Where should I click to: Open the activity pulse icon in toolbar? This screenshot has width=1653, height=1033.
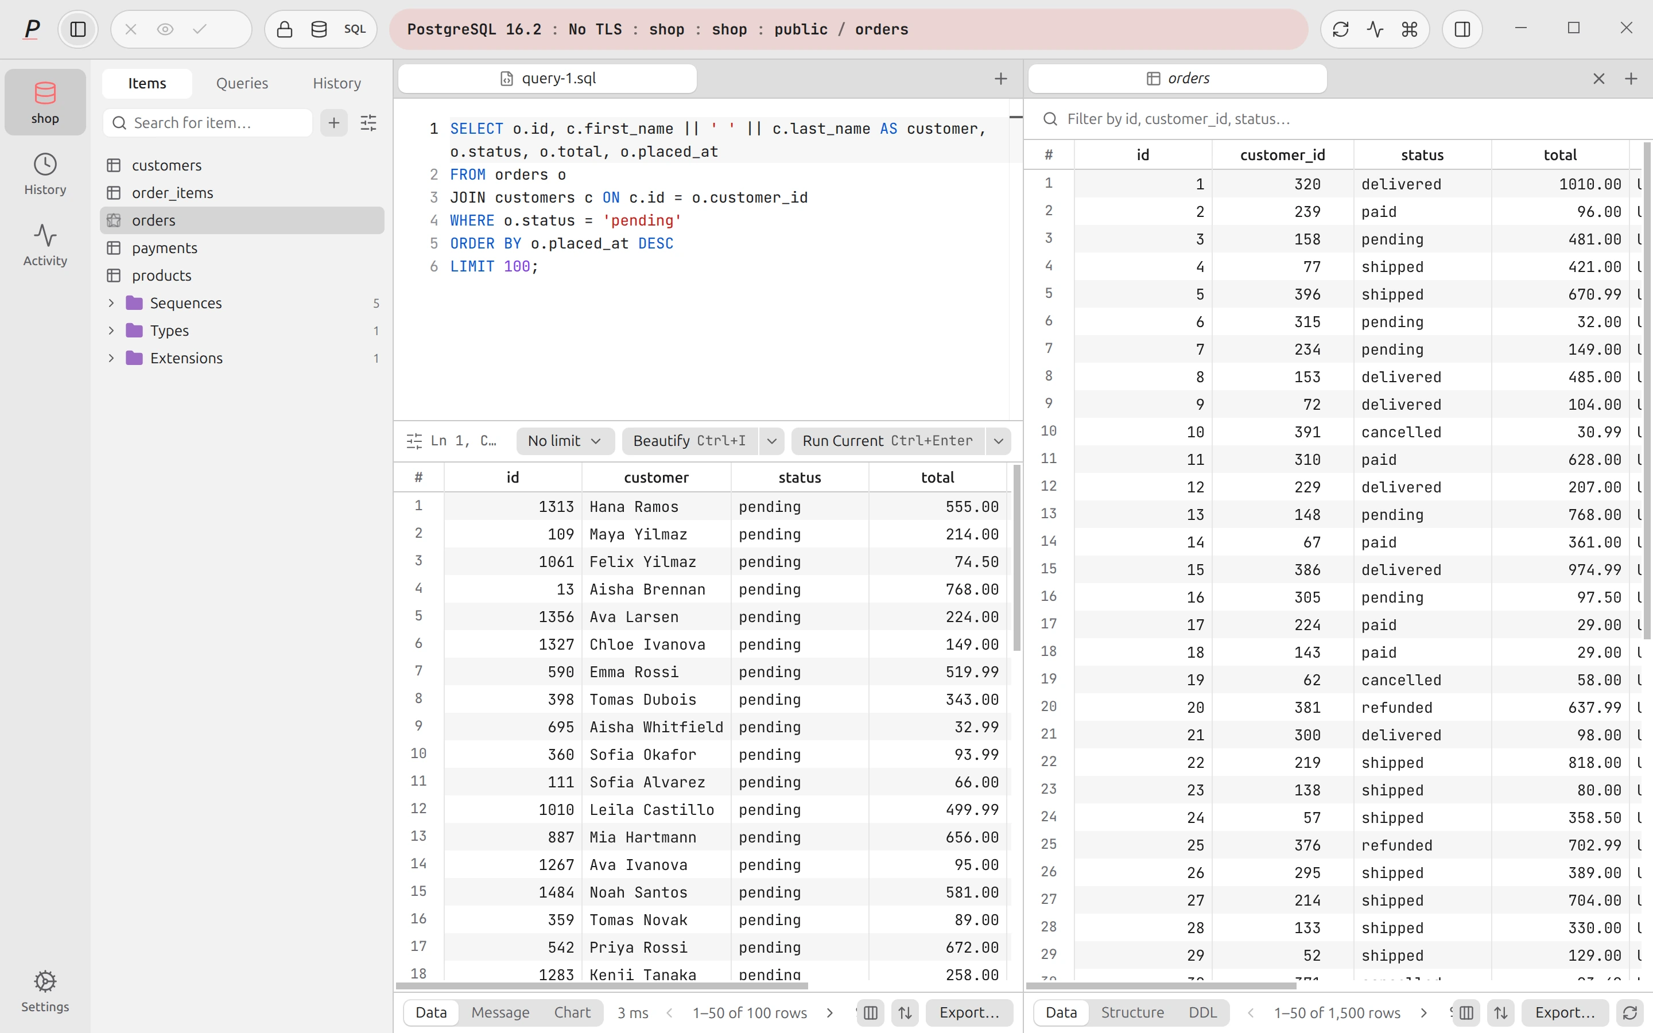click(x=1375, y=29)
